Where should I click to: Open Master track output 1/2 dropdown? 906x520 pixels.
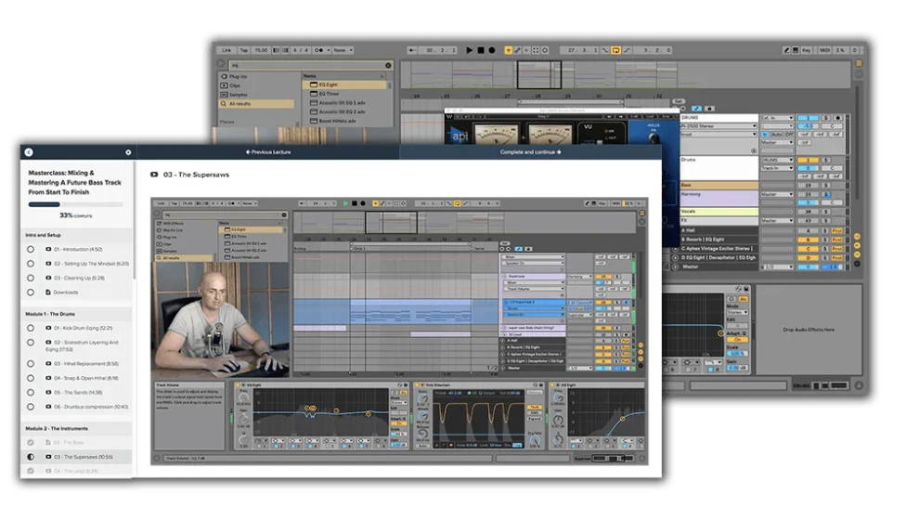[x=777, y=266]
